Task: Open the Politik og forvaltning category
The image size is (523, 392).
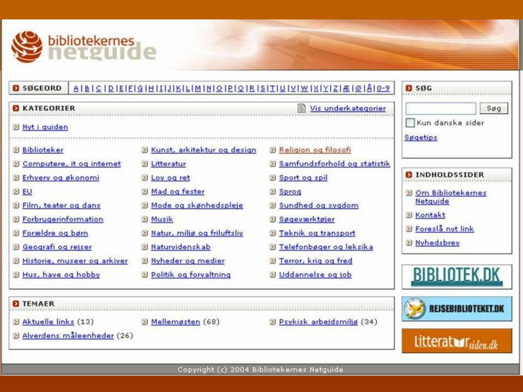Action: tap(191, 275)
